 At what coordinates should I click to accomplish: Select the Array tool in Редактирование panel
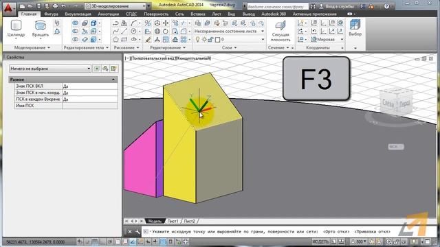pos(184,40)
